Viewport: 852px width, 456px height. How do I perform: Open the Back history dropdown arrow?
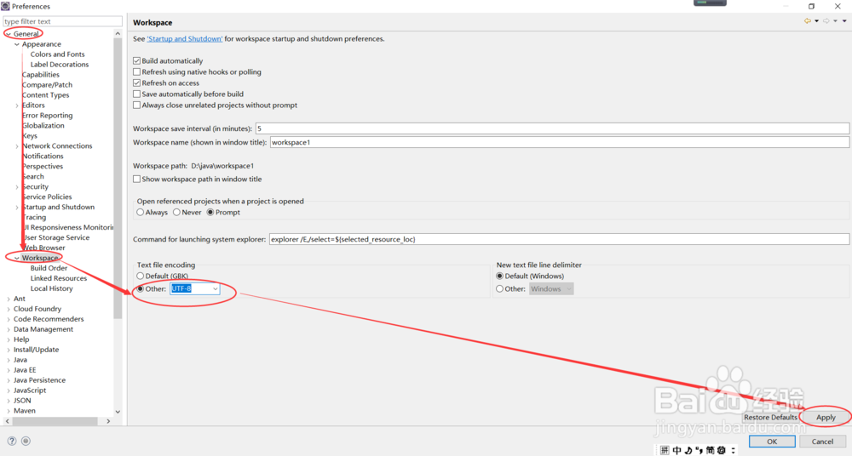(816, 21)
